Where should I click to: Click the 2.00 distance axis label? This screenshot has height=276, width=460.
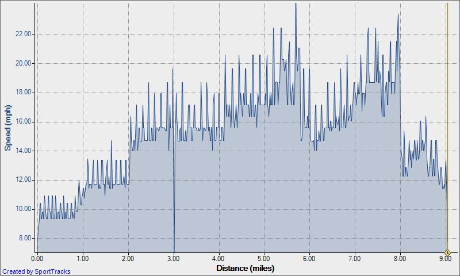tap(128, 259)
